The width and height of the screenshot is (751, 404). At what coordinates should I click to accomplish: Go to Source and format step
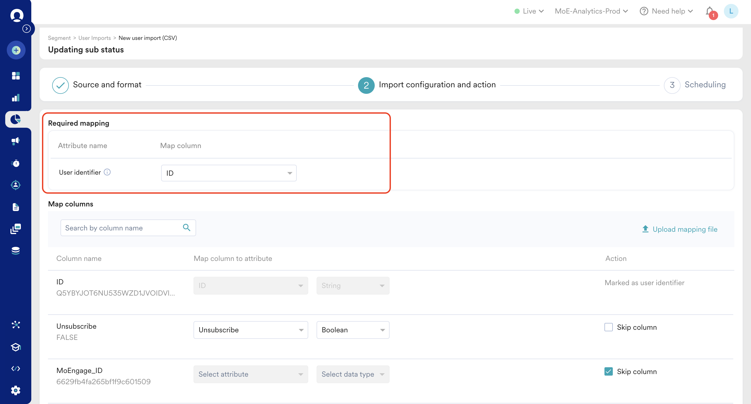(x=107, y=85)
